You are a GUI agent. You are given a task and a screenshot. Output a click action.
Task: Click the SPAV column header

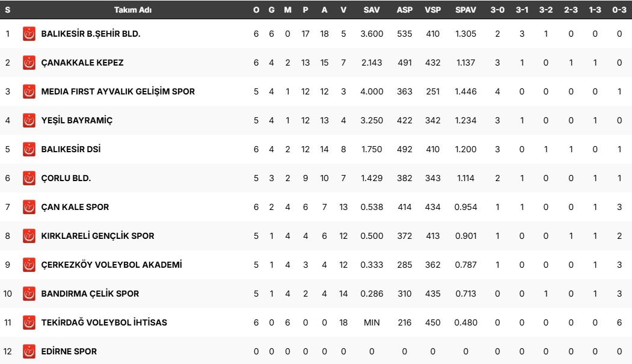(465, 10)
